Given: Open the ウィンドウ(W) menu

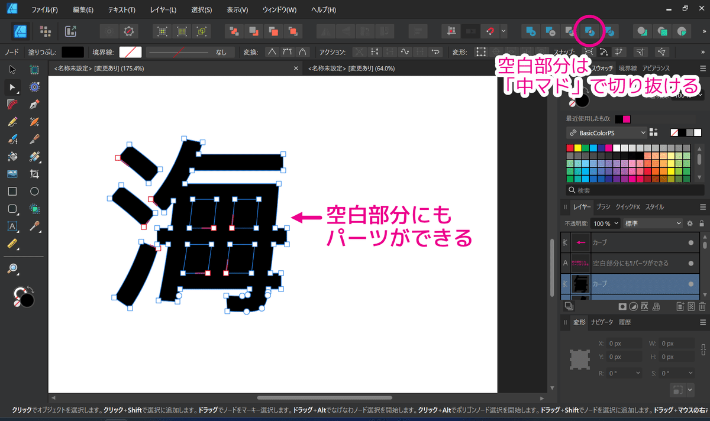Looking at the screenshot, I should point(279,10).
